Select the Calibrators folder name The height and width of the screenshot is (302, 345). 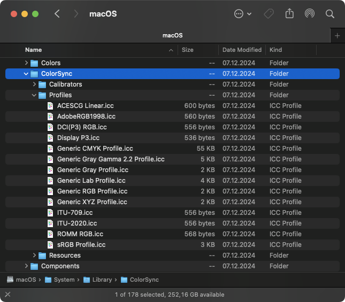66,84
